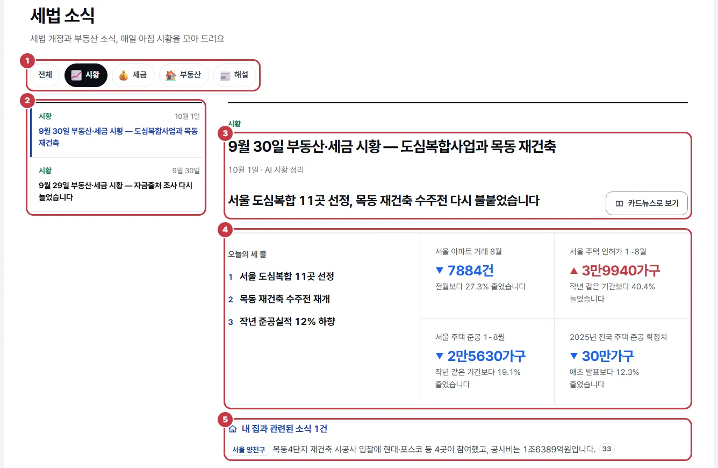
Task: Switch to the 시황 tab
Action: tap(86, 75)
